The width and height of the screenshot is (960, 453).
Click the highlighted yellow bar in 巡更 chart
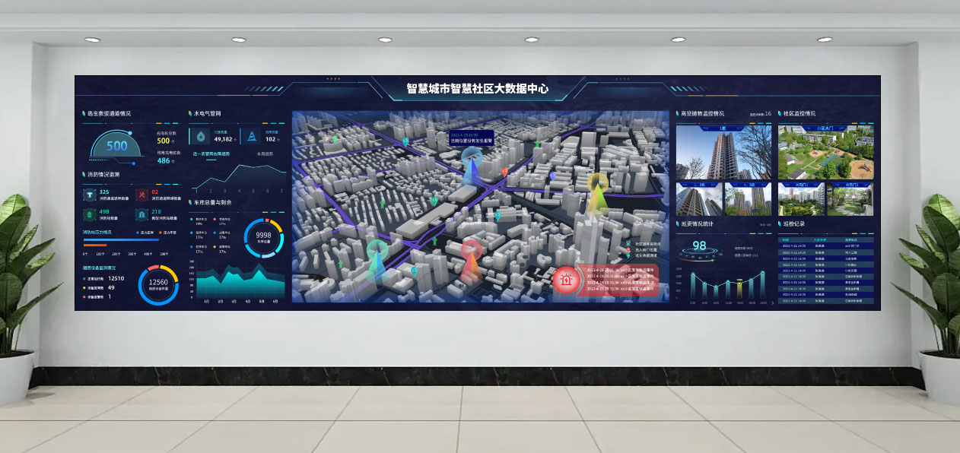739,289
